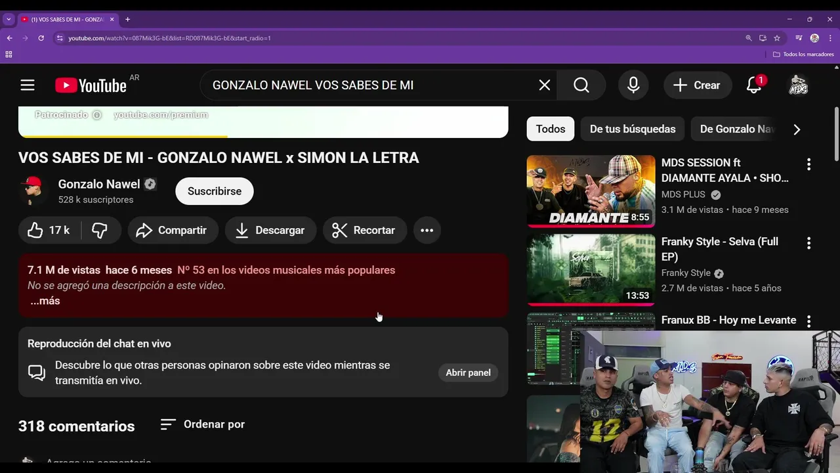Click the youtube.com/premium sponsored link

pos(161,115)
